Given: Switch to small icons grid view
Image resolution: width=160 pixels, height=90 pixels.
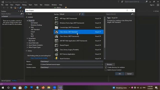Looking at the screenshot, I should [80, 14].
